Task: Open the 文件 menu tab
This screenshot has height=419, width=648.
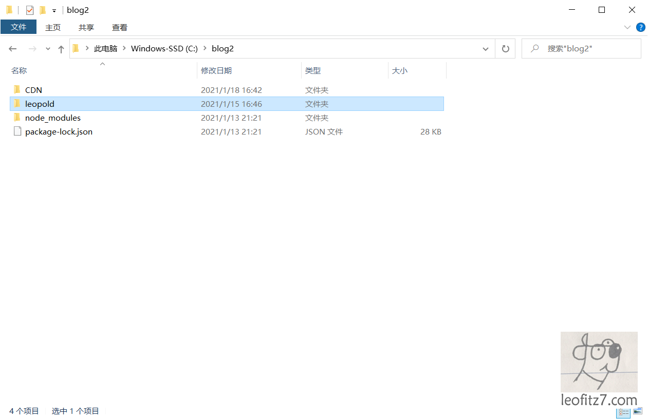Action: coord(18,27)
